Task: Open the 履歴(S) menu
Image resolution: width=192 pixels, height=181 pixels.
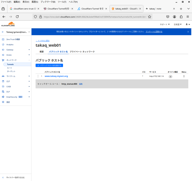Action: (x=35, y=2)
